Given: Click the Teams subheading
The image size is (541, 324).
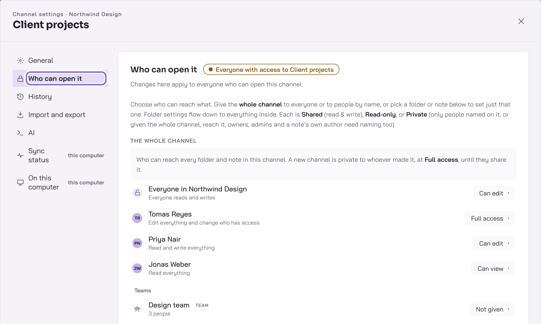Looking at the screenshot, I should pos(143,291).
